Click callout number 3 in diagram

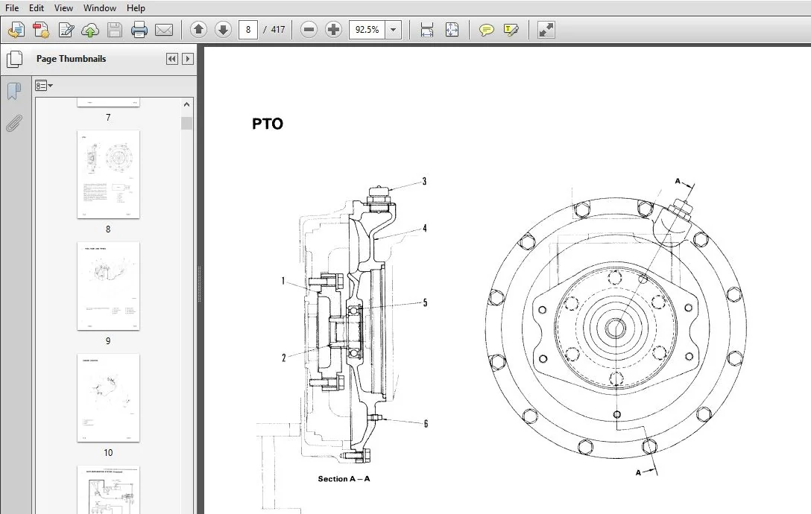pos(424,182)
